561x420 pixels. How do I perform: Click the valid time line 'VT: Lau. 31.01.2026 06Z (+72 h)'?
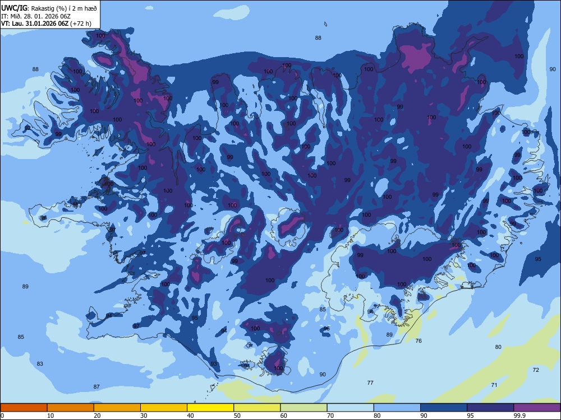[x=46, y=24]
